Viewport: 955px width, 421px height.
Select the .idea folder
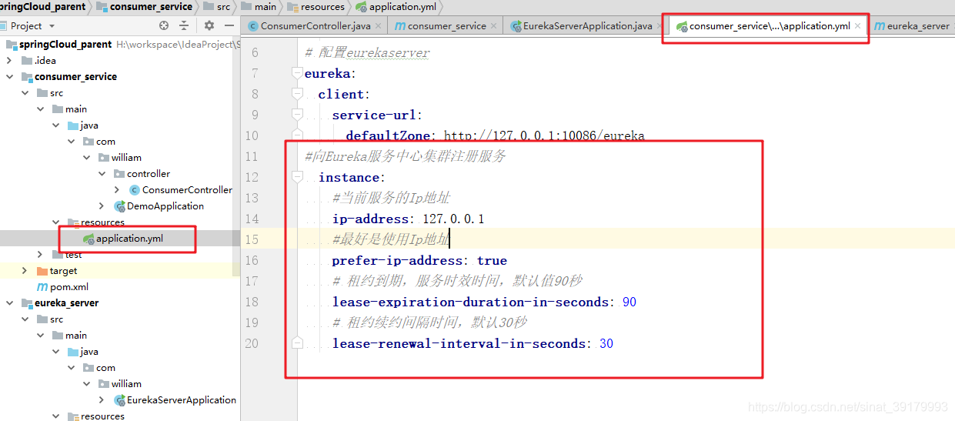pyautogui.click(x=45, y=60)
